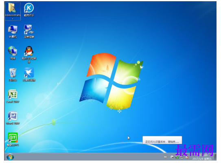Click the iQIYI PPS green shortcut
This screenshot has height=163, width=221.
pyautogui.click(x=13, y=139)
